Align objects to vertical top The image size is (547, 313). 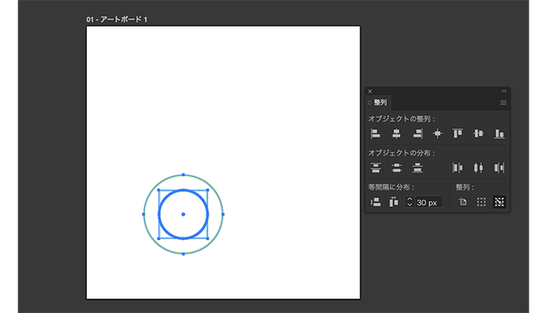458,133
